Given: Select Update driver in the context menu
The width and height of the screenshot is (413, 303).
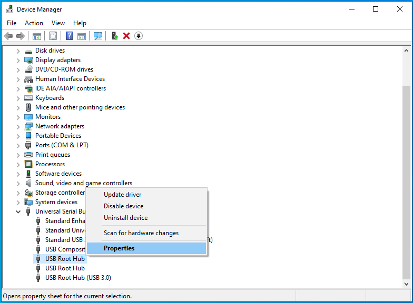Looking at the screenshot, I should tap(122, 195).
